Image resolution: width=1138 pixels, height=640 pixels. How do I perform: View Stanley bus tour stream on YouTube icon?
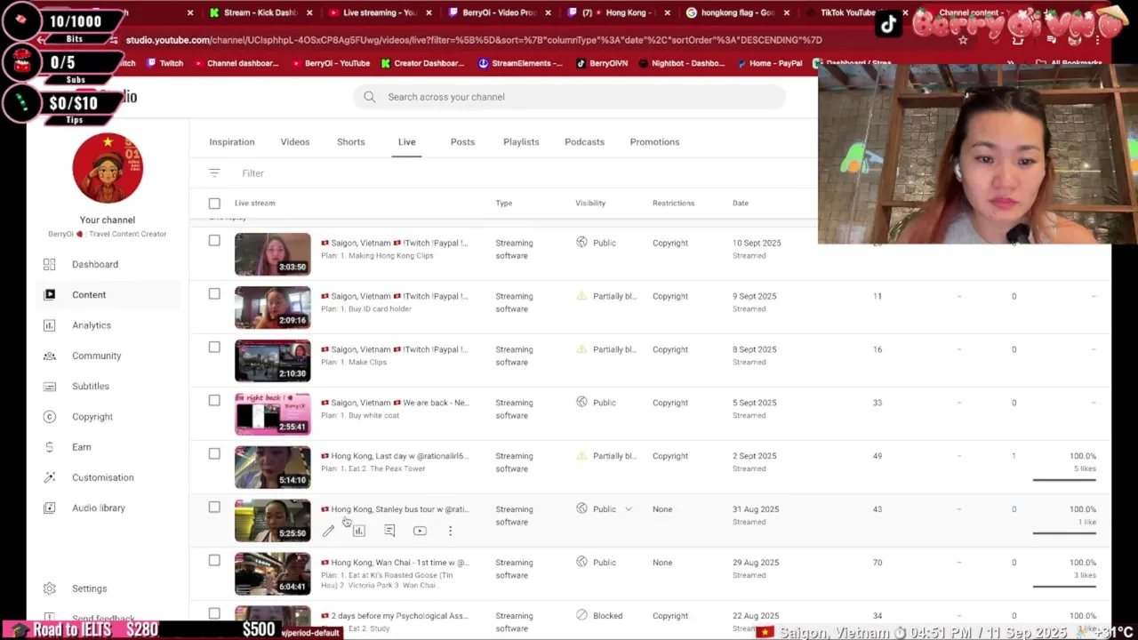click(420, 531)
